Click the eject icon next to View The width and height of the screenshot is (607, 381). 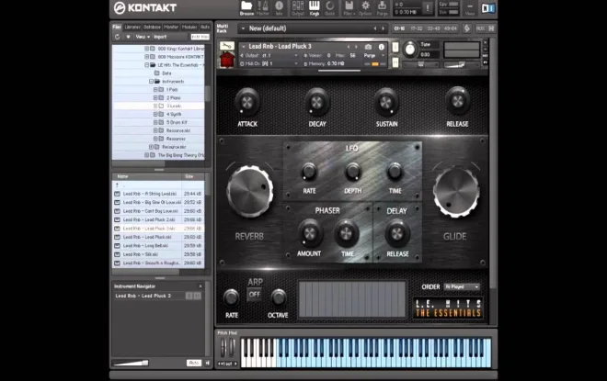pos(128,37)
